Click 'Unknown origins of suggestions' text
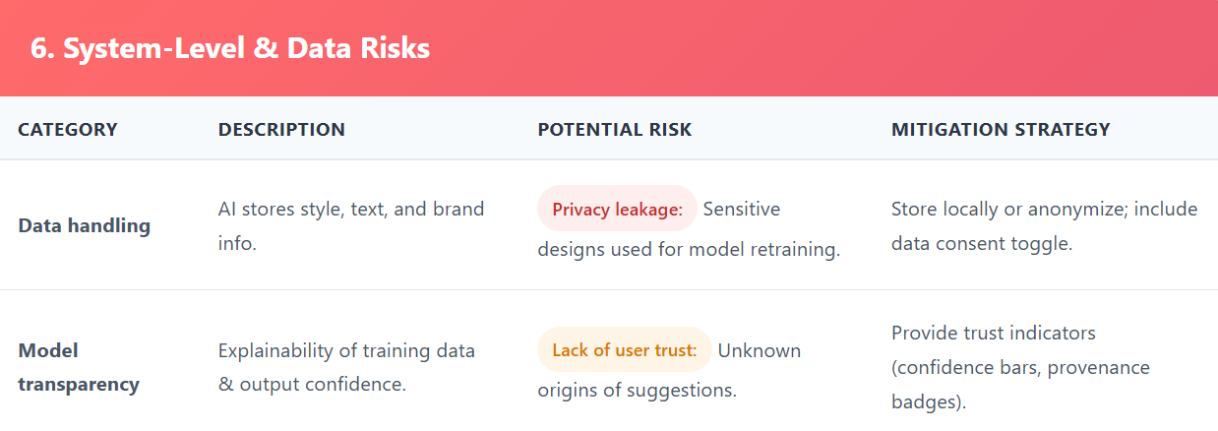The height and width of the screenshot is (431, 1218). 637,390
